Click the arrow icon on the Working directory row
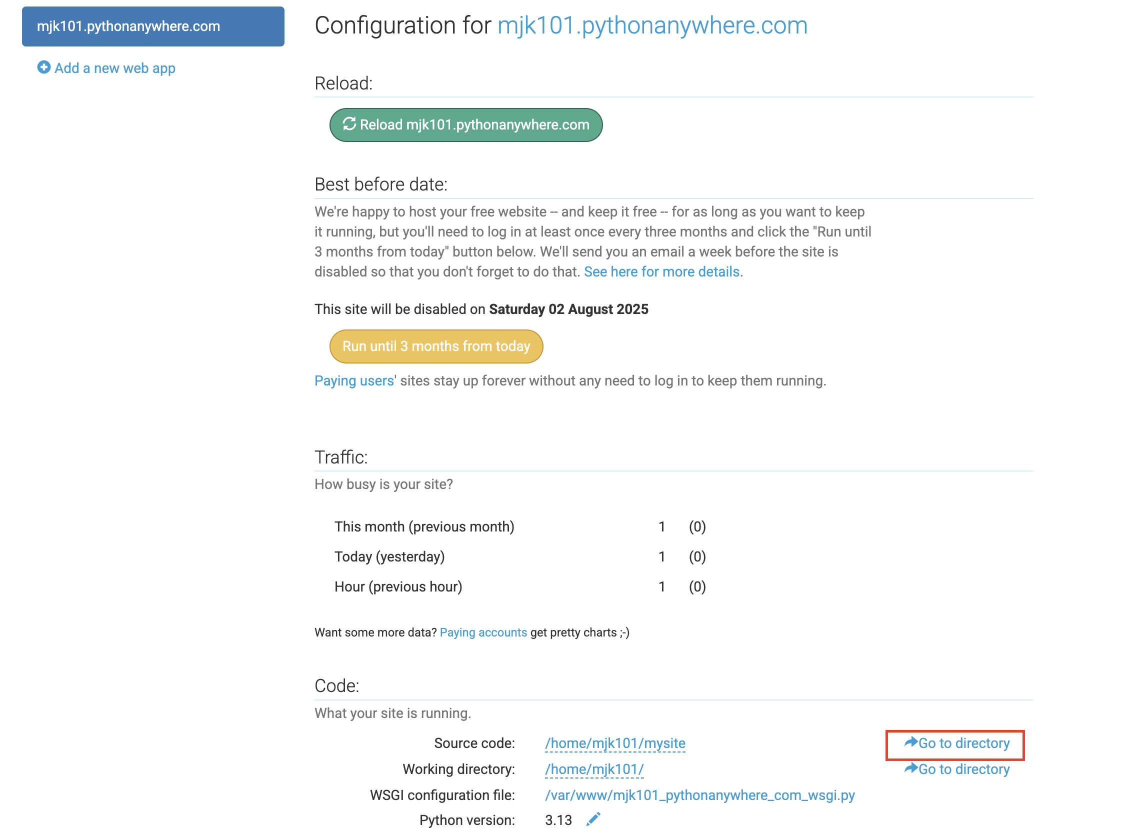 tap(911, 768)
